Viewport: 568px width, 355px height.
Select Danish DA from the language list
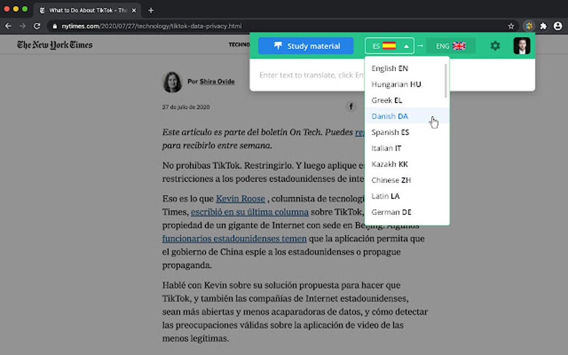(389, 116)
